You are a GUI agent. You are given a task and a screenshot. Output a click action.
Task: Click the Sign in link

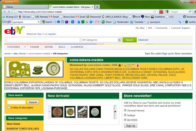[41, 34]
